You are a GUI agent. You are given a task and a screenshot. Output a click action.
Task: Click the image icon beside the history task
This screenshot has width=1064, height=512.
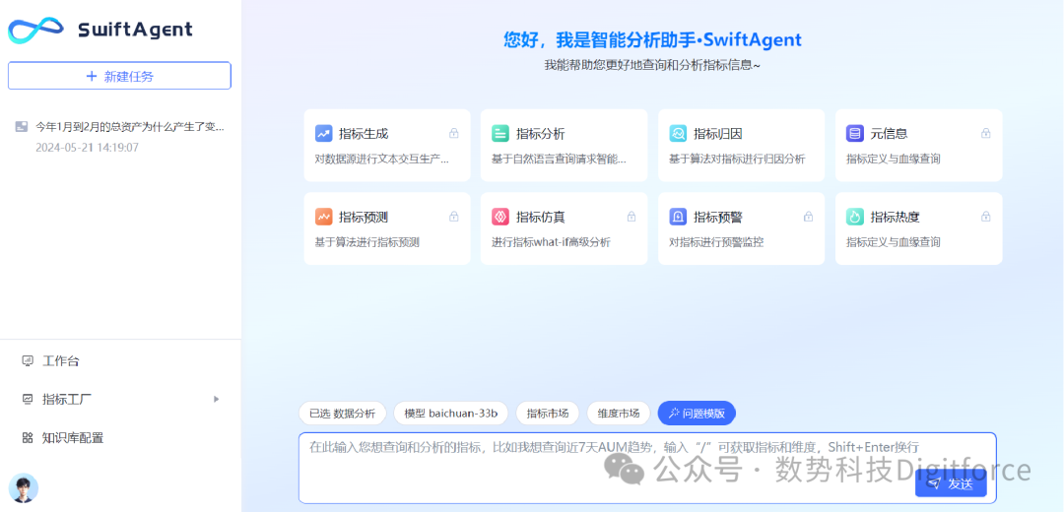point(21,126)
